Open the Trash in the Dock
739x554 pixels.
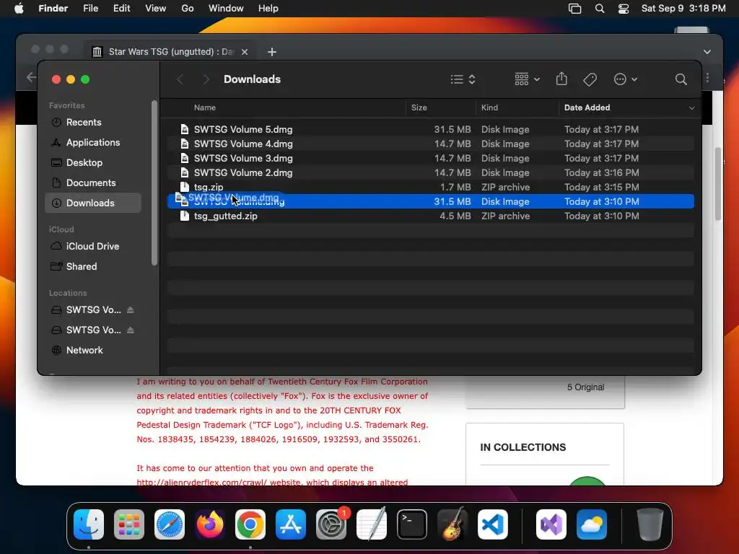650,524
